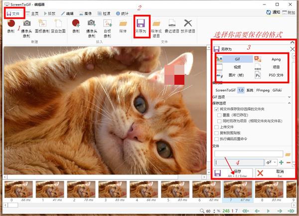Choose 视频 video as the save format
Viewport: 299px width, 216px height.
(x=235, y=67)
